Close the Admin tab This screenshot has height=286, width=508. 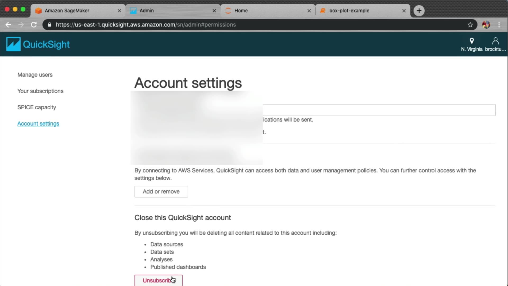click(214, 11)
